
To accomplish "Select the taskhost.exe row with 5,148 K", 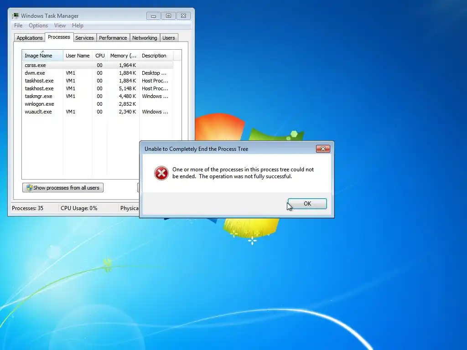I will tap(98, 88).
